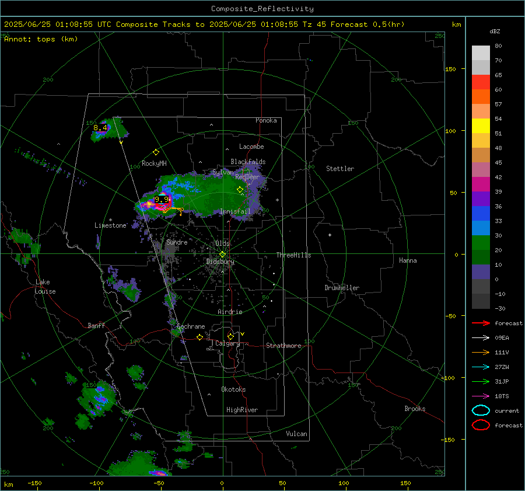Click the radar center diamond near Olds

[222, 255]
